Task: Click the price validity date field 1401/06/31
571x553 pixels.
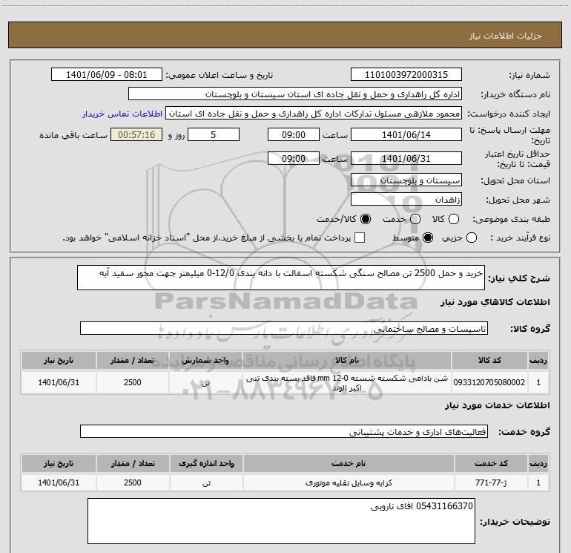Action: point(406,159)
